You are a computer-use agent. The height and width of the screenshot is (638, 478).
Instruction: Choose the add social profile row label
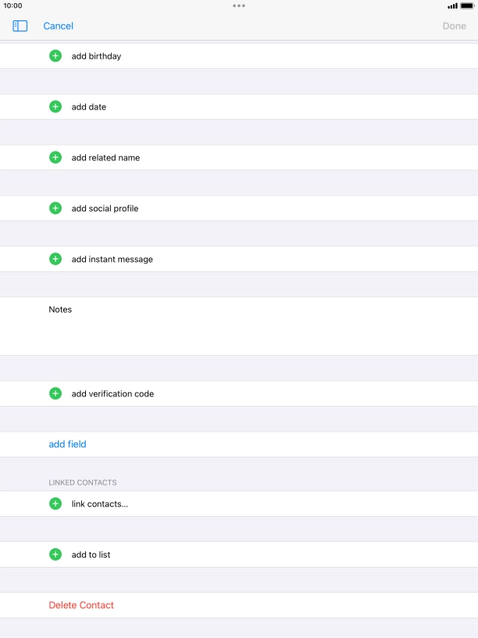[x=105, y=209]
